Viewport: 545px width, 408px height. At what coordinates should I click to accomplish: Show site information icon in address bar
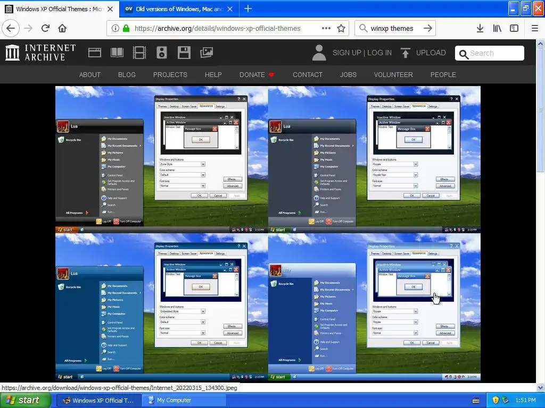click(x=115, y=29)
